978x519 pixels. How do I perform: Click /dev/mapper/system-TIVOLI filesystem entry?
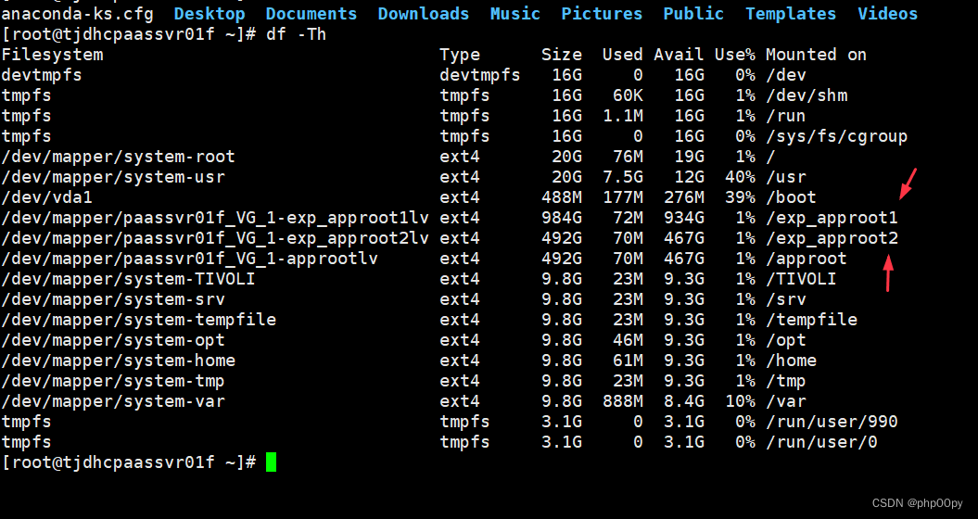pyautogui.click(x=129, y=279)
